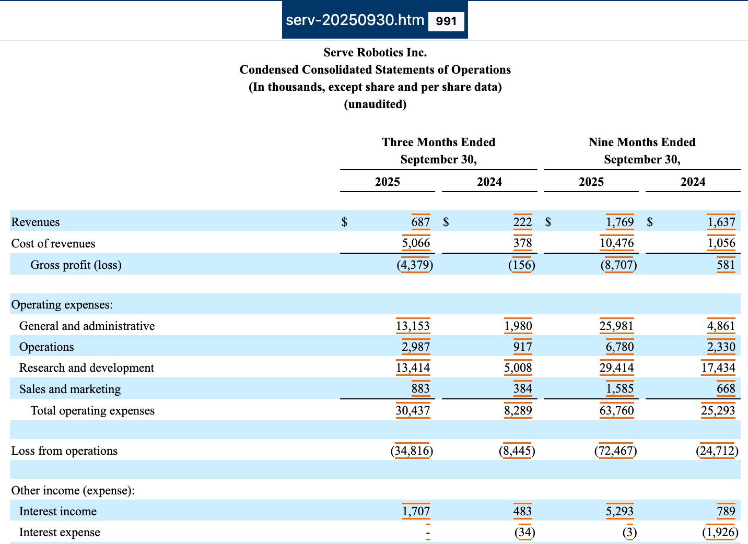Click the 991 fact count badge

point(446,21)
